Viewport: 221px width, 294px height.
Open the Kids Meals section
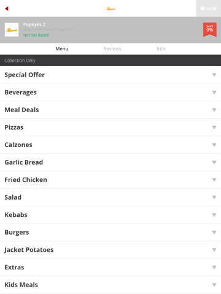point(110,285)
